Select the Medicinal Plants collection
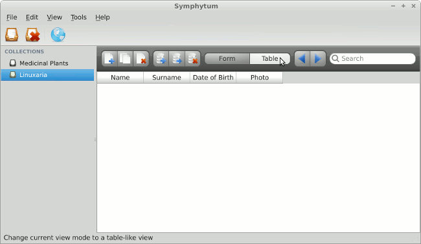 [x=47, y=63]
